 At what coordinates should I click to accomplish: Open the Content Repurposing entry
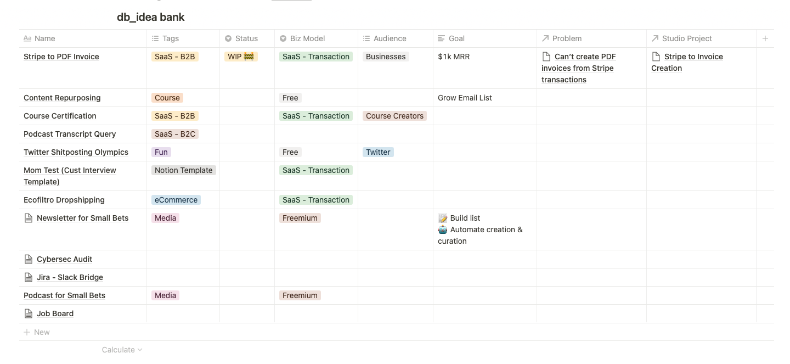(62, 98)
